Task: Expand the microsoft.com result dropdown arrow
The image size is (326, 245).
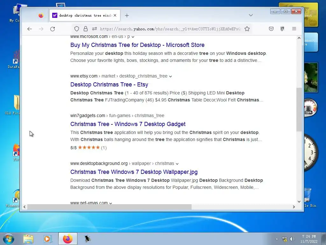Action: [x=133, y=37]
